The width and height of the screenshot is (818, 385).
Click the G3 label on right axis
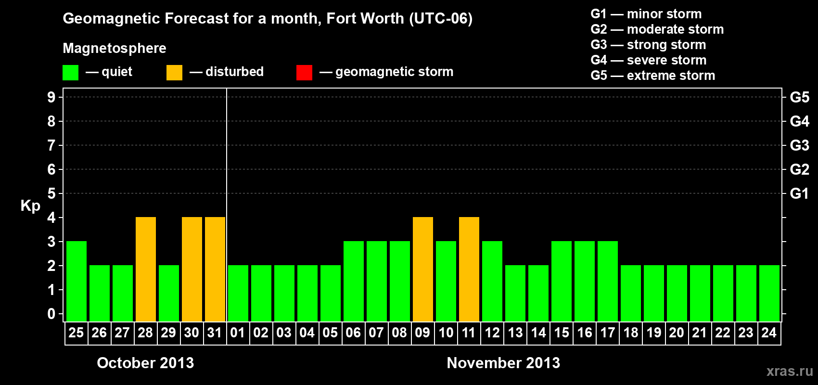[800, 145]
